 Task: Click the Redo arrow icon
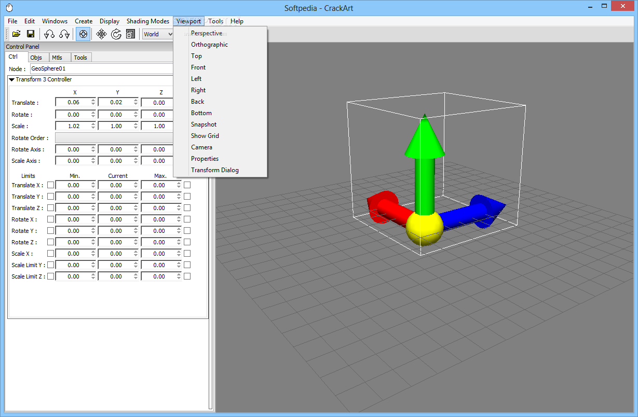click(x=64, y=34)
